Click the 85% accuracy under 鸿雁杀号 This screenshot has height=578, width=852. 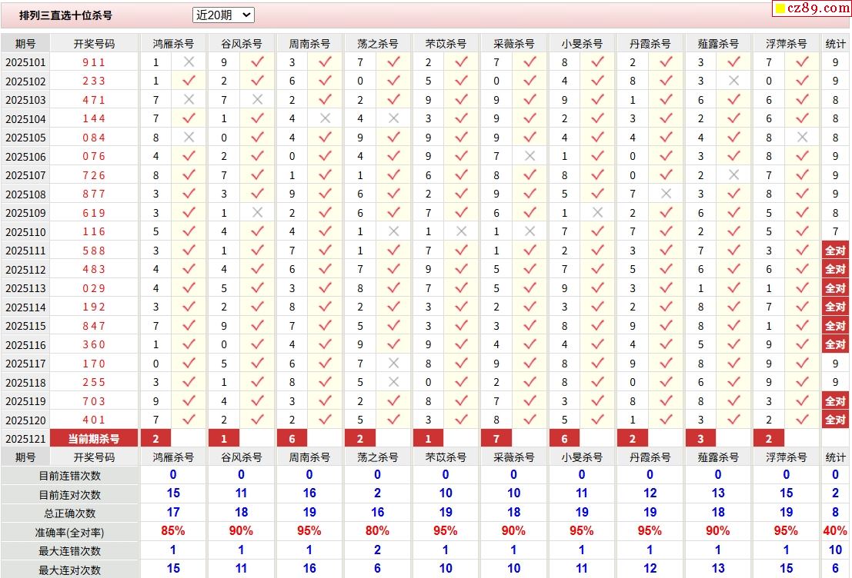(x=173, y=531)
